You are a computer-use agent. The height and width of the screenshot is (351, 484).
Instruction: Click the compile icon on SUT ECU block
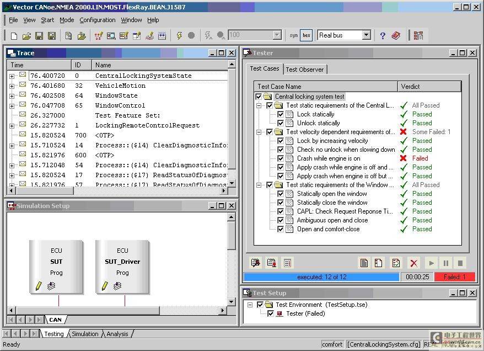point(51,286)
